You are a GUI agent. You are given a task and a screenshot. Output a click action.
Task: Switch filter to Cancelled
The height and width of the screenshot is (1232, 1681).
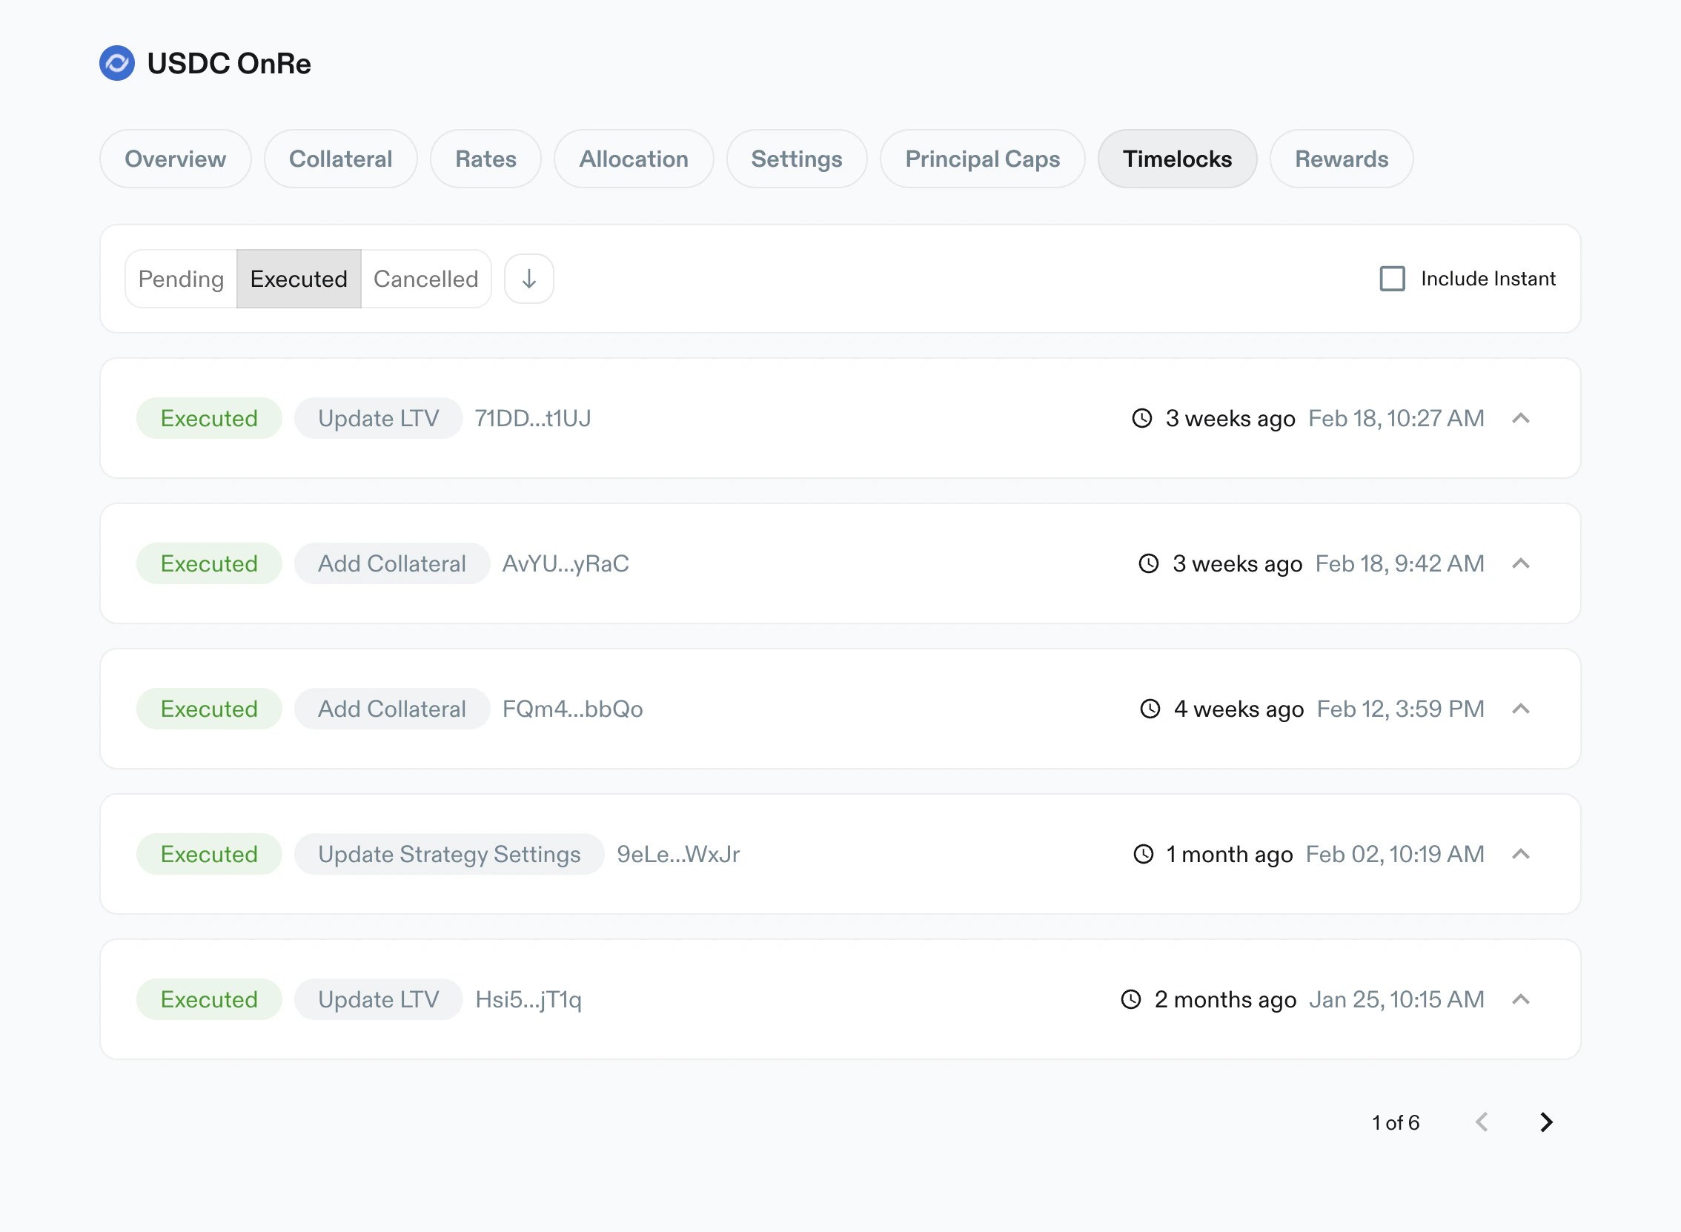point(425,279)
